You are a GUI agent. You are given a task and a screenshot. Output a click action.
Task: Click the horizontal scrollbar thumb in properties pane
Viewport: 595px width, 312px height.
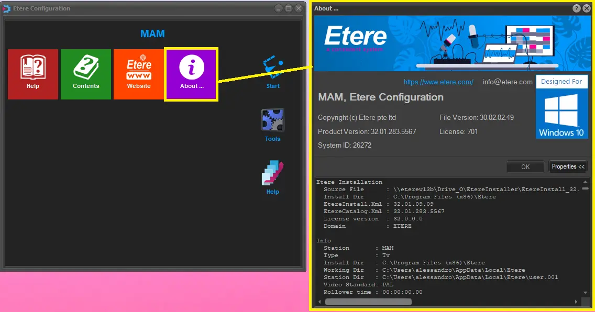[368, 302]
